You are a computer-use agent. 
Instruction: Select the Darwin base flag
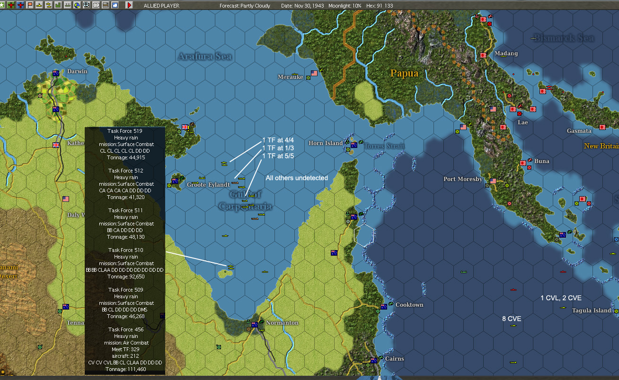coord(56,73)
